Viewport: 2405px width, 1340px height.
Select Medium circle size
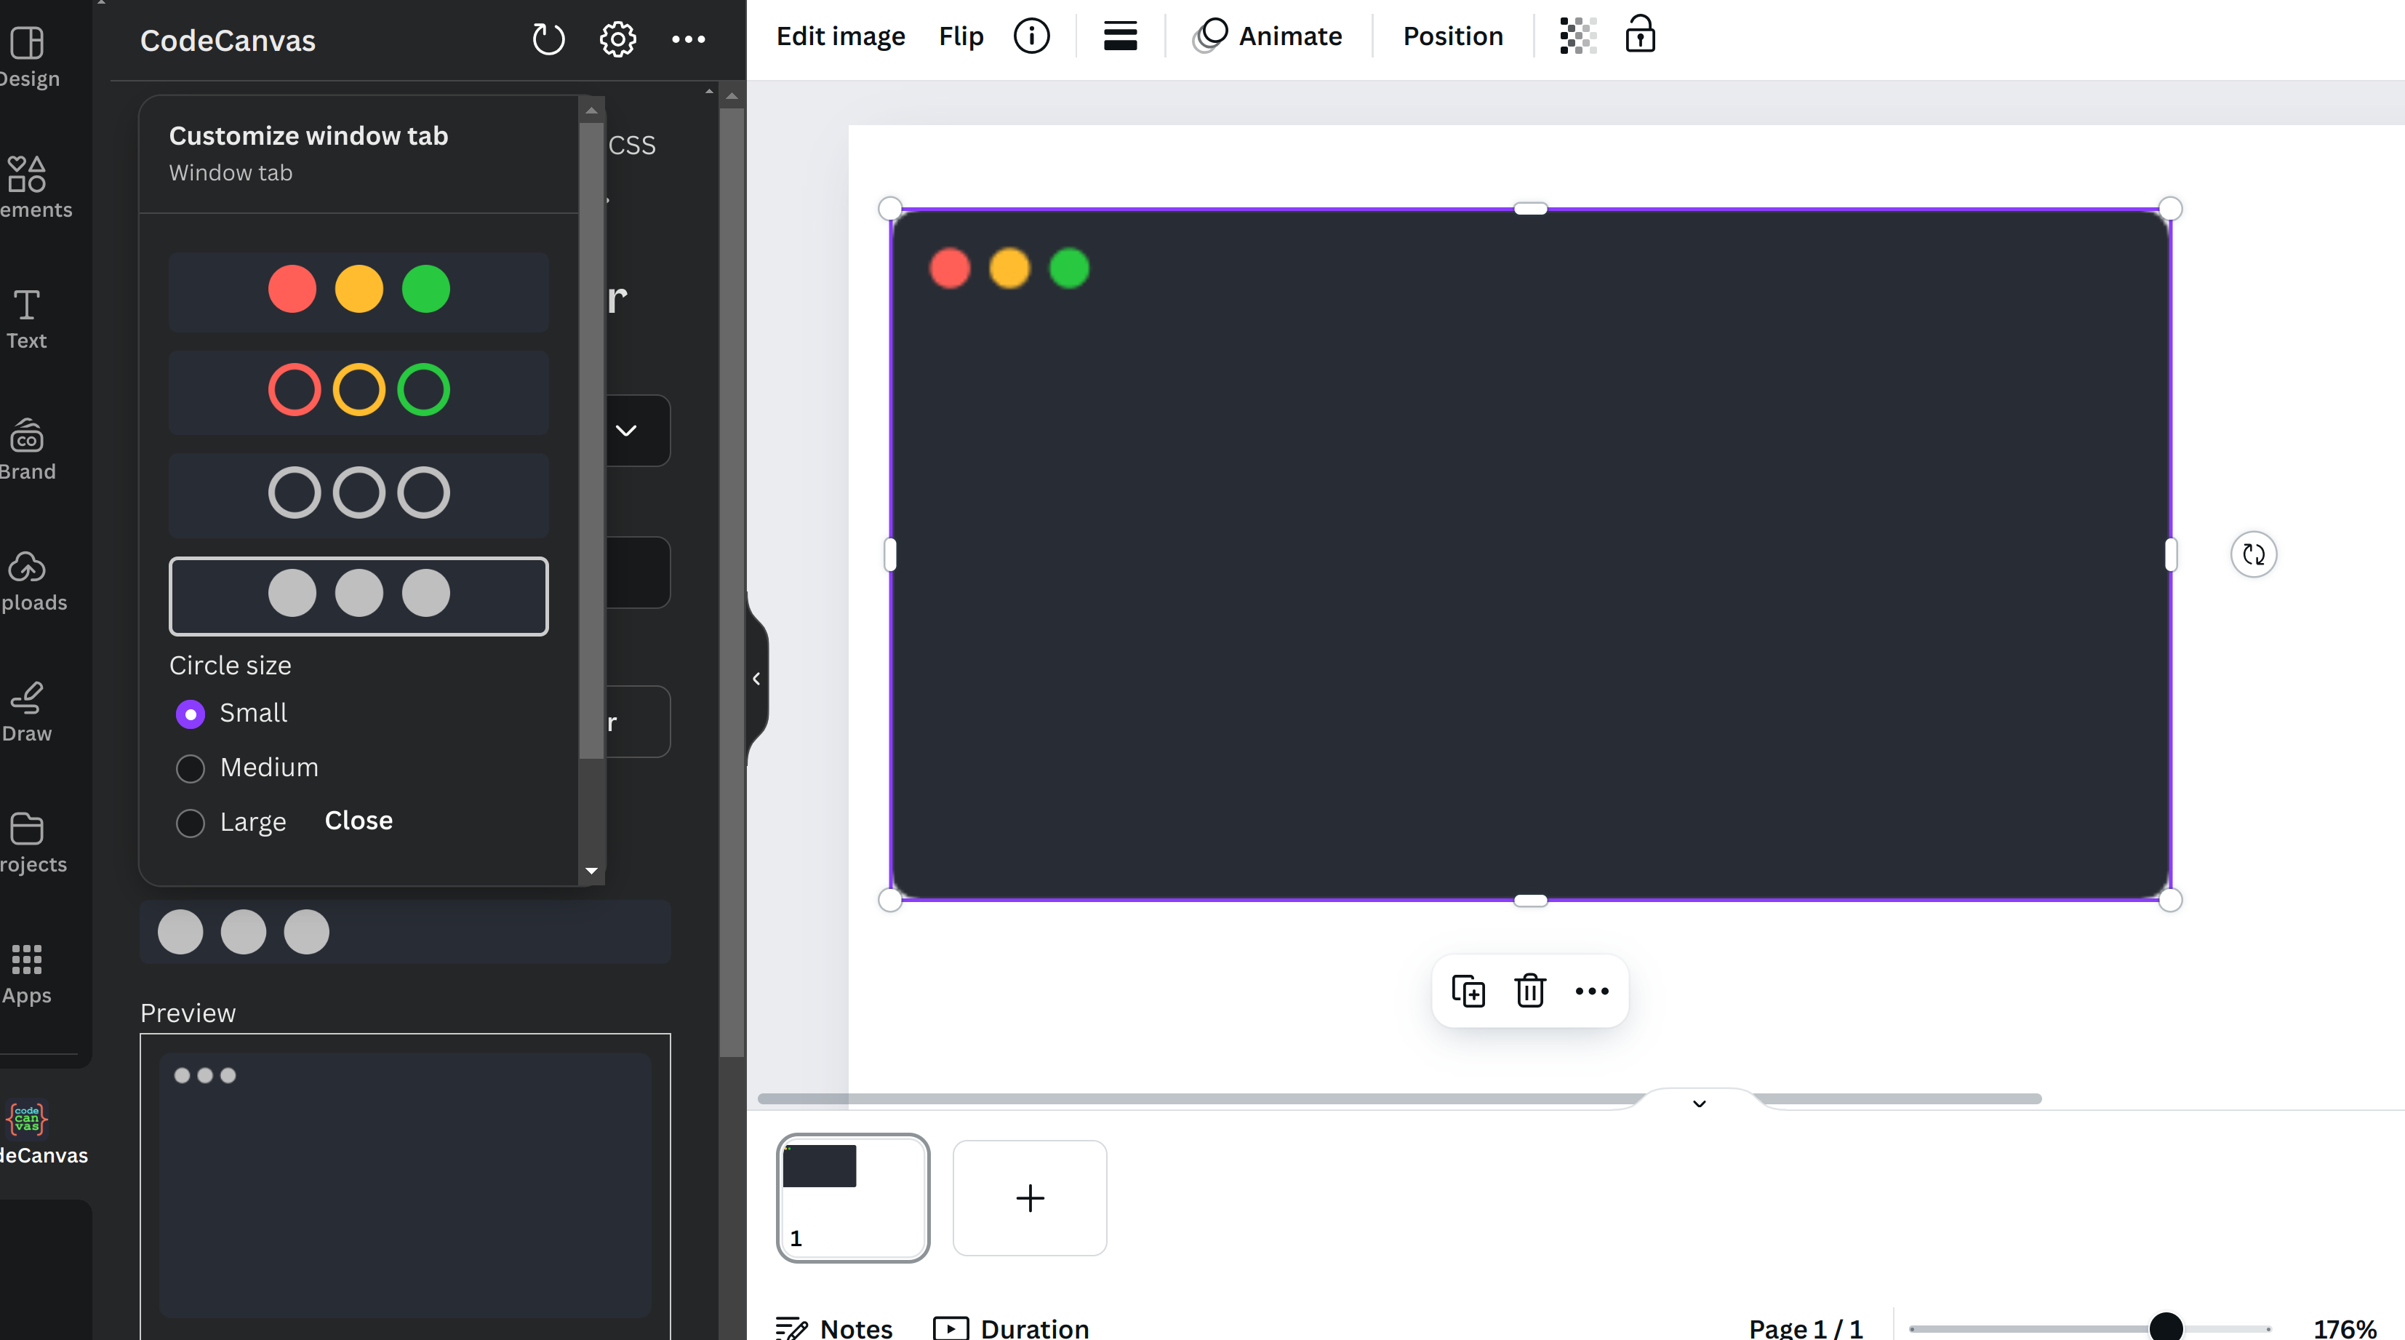[x=191, y=768]
